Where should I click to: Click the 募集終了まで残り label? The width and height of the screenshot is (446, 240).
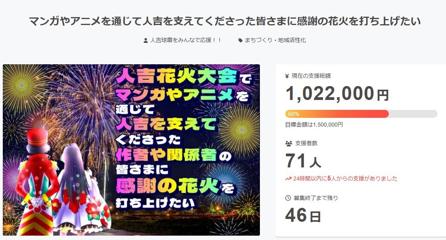(x=316, y=198)
